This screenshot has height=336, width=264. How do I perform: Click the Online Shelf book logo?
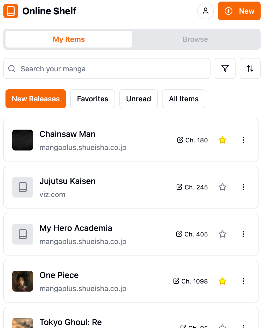pos(11,11)
